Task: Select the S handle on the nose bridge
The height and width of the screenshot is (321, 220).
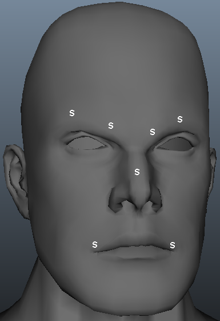Action: [137, 172]
